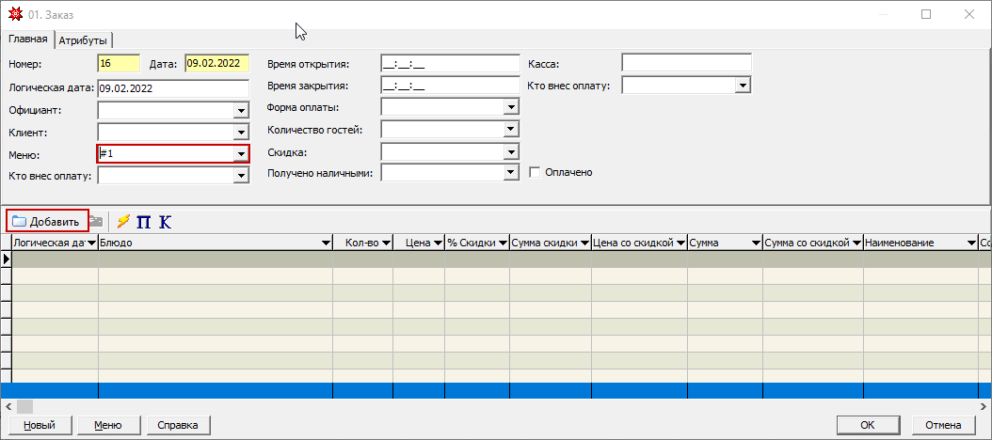Click the Кол-во column filter arrow
The height and width of the screenshot is (440, 992).
tap(385, 243)
